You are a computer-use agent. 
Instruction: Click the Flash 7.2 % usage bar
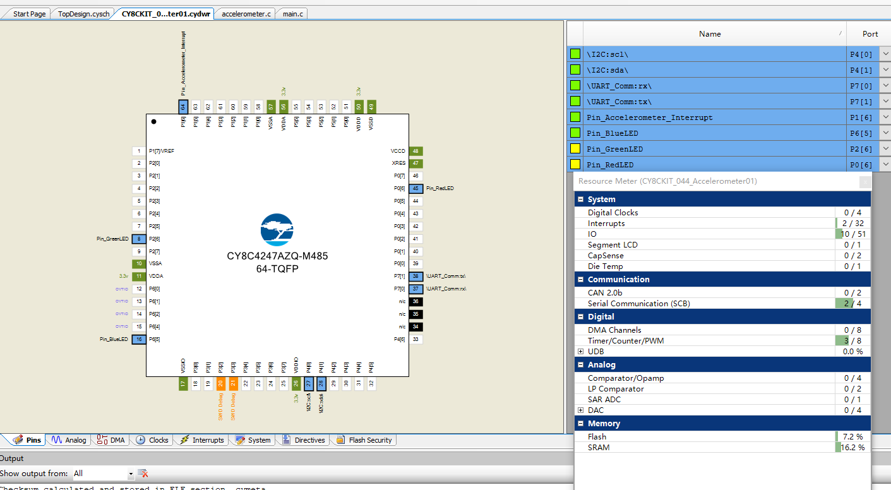(x=852, y=436)
